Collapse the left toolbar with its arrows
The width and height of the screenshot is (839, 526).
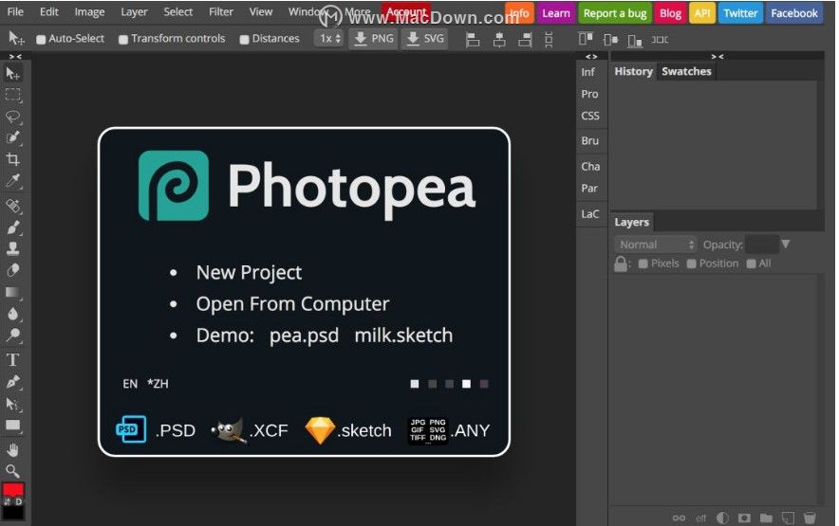15,57
